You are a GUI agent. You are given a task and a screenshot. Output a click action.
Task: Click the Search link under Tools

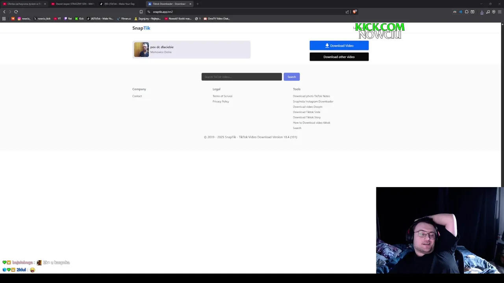(297, 128)
